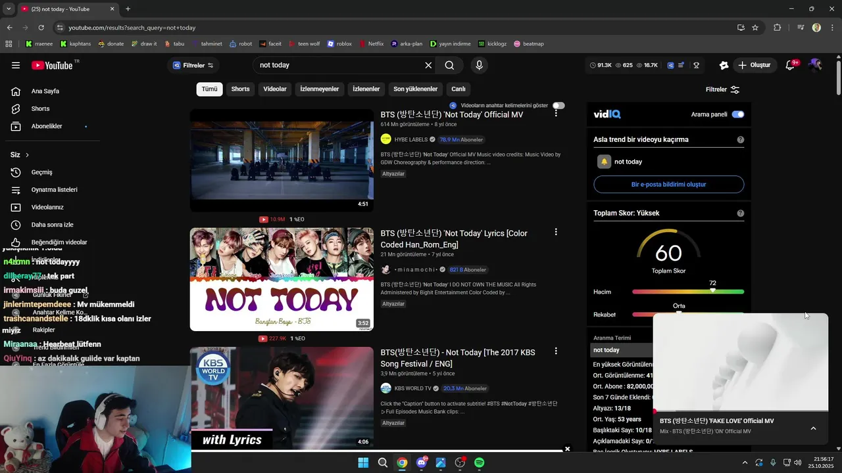Viewport: 842px width, 473px height.
Task: Reload the page in Chrome
Action: tap(41, 28)
